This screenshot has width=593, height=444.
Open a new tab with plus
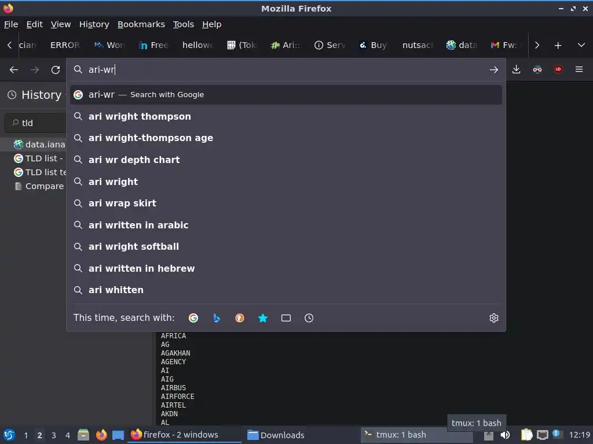tap(558, 45)
